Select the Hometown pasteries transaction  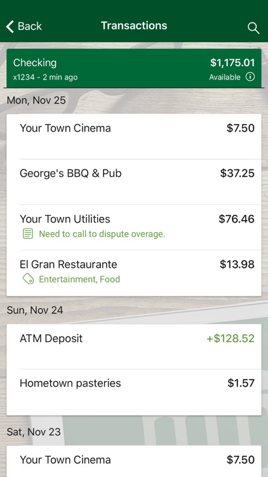[134, 392]
